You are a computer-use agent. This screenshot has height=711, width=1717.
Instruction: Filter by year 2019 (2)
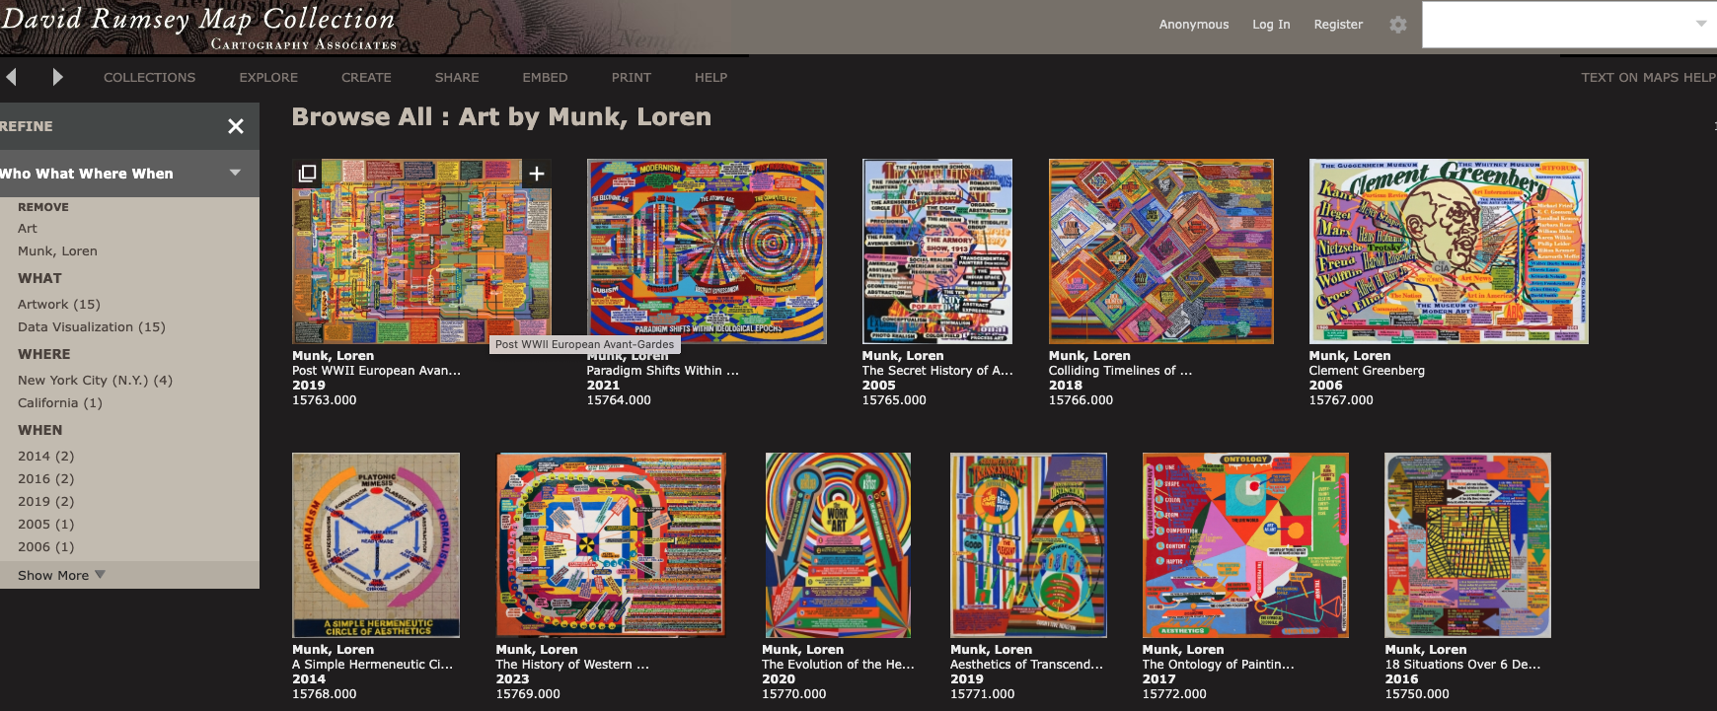point(45,501)
